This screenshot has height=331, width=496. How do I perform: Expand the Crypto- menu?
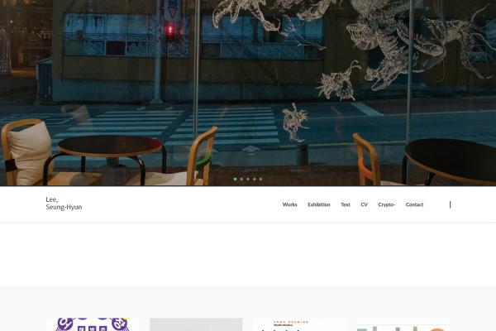(386, 204)
